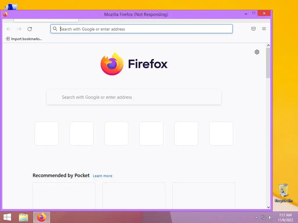The width and height of the screenshot is (298, 223).
Task: Select the Recycle Bin desktop icon
Action: (x=283, y=193)
